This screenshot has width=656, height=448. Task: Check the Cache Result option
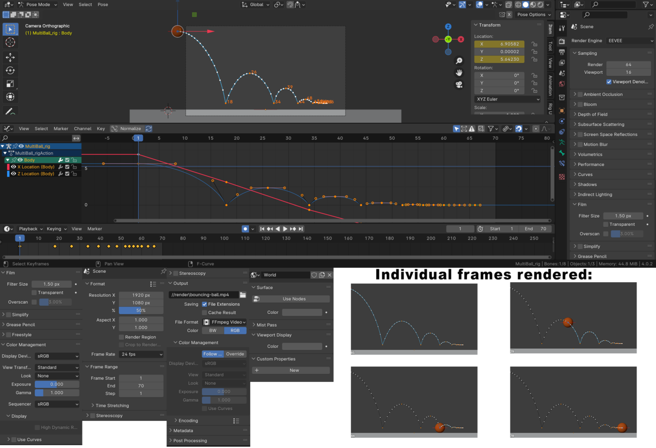pyautogui.click(x=204, y=313)
